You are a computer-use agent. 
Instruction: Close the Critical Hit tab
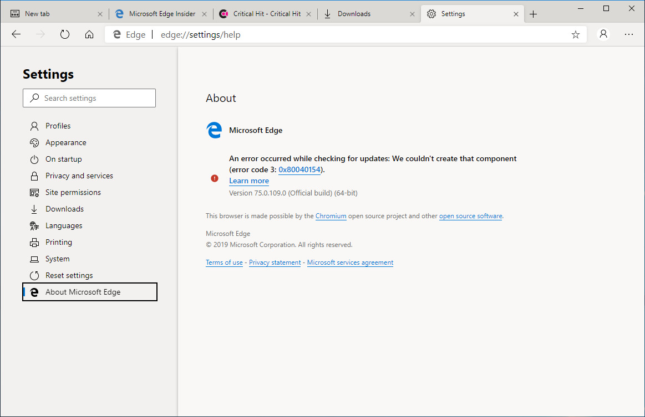(309, 14)
